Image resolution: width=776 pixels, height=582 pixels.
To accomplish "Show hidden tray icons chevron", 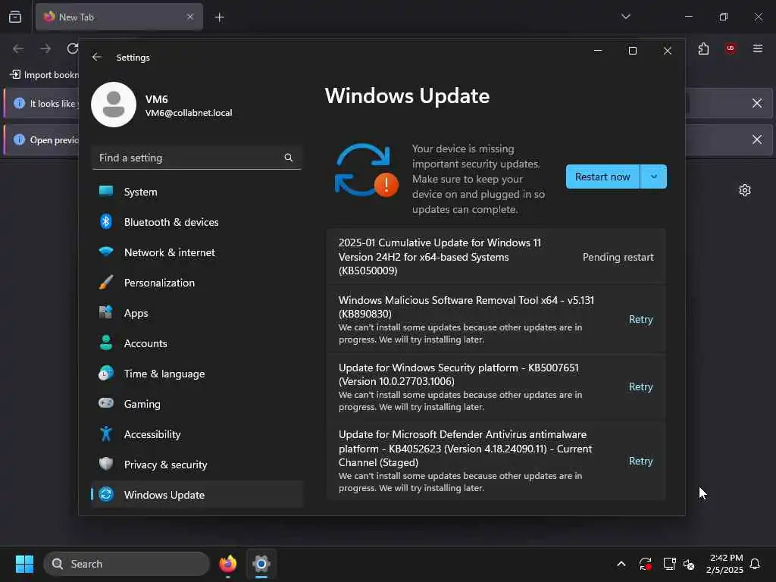I will [621, 564].
